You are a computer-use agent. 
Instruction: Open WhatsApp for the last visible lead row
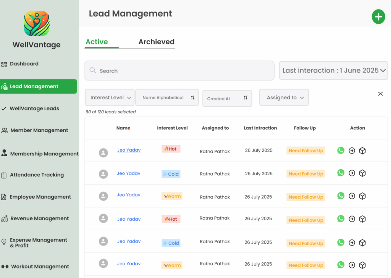341,265
